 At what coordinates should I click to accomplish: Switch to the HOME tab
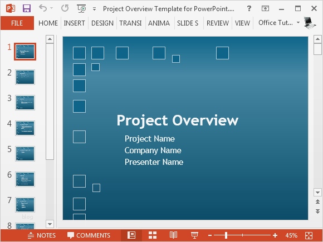point(48,23)
